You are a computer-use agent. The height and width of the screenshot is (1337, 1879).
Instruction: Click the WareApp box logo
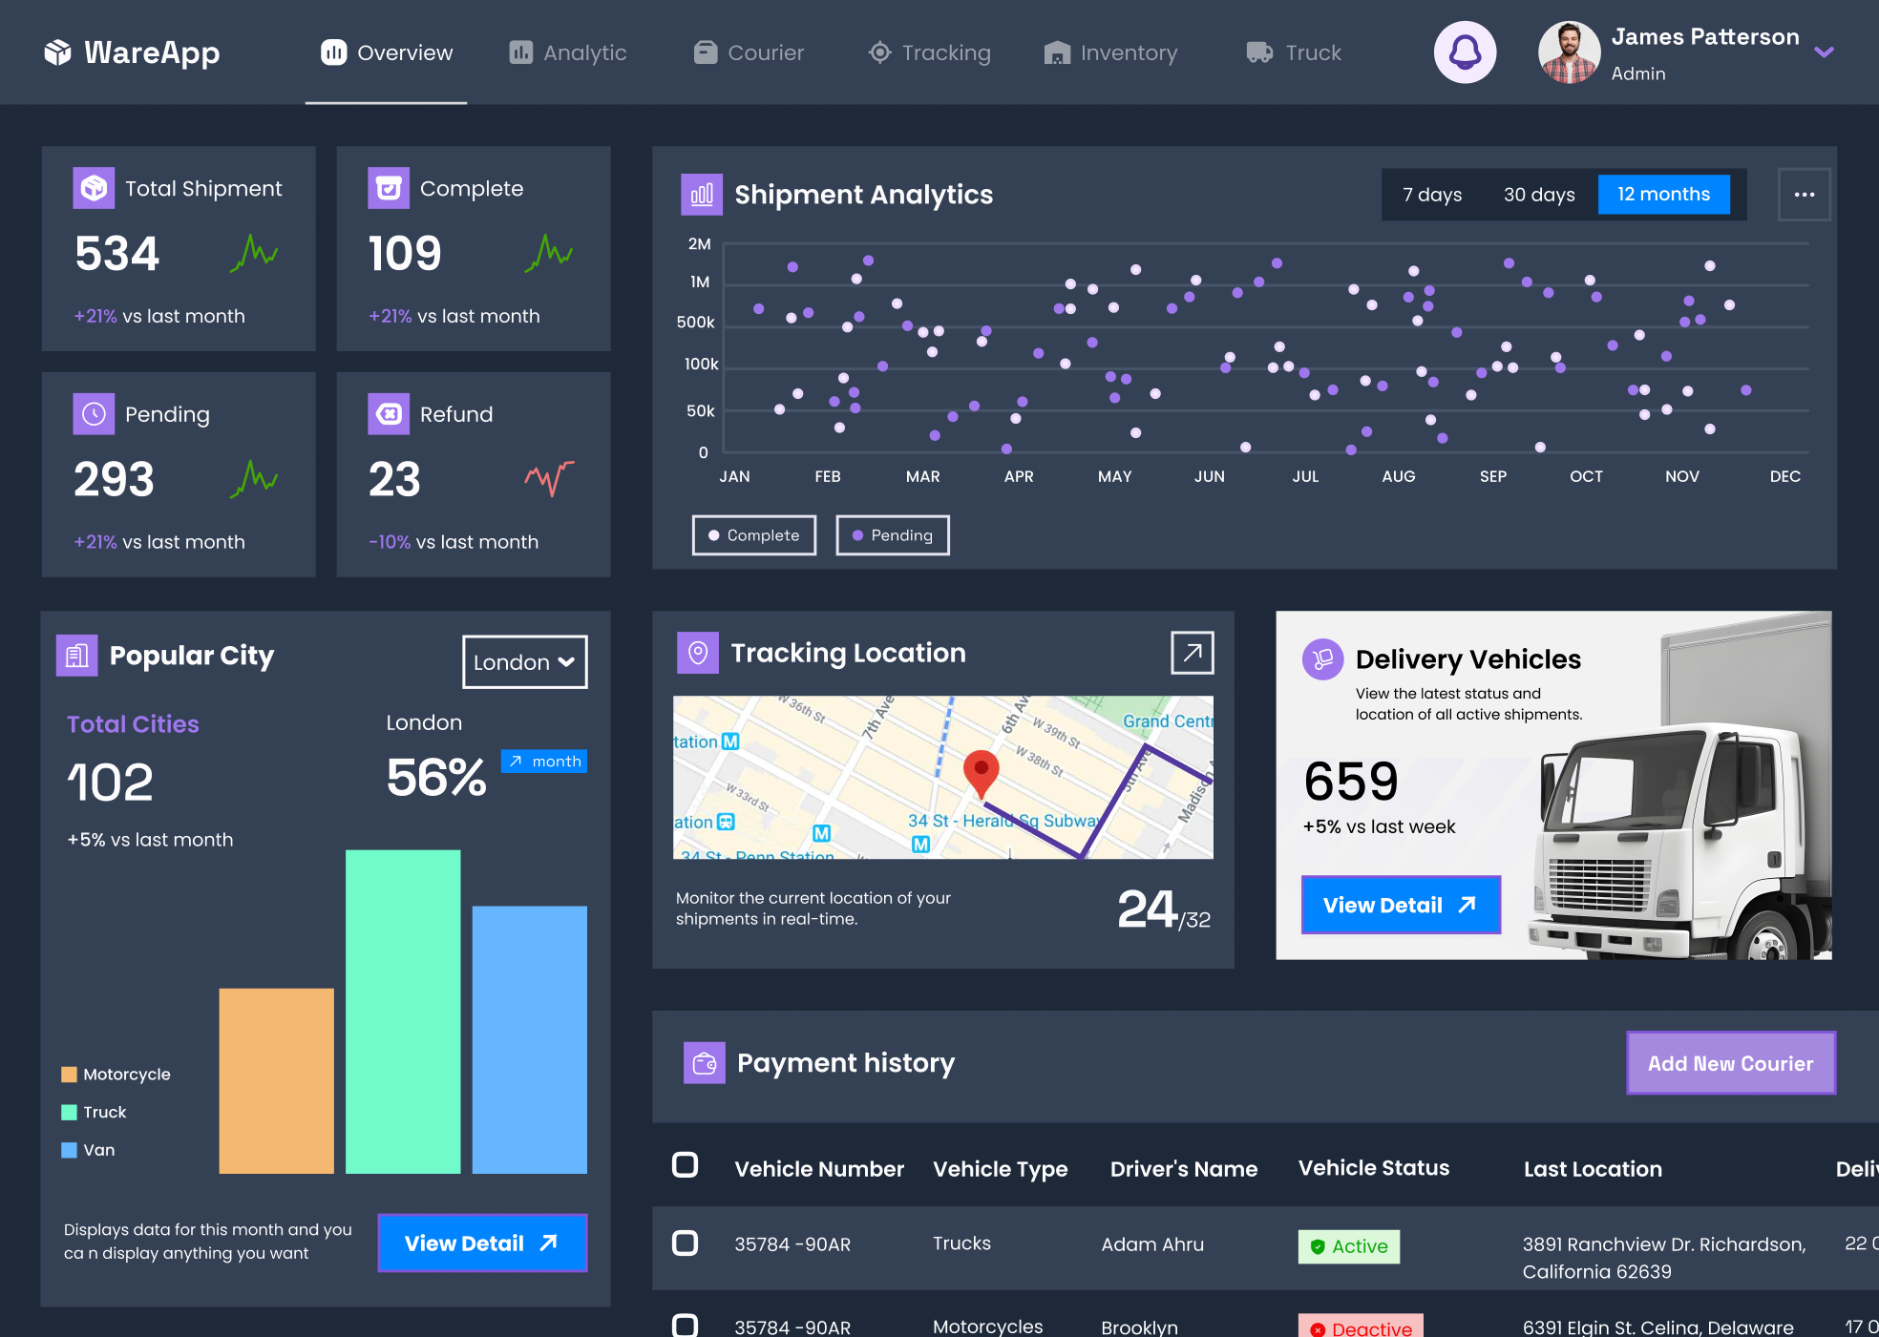[58, 52]
